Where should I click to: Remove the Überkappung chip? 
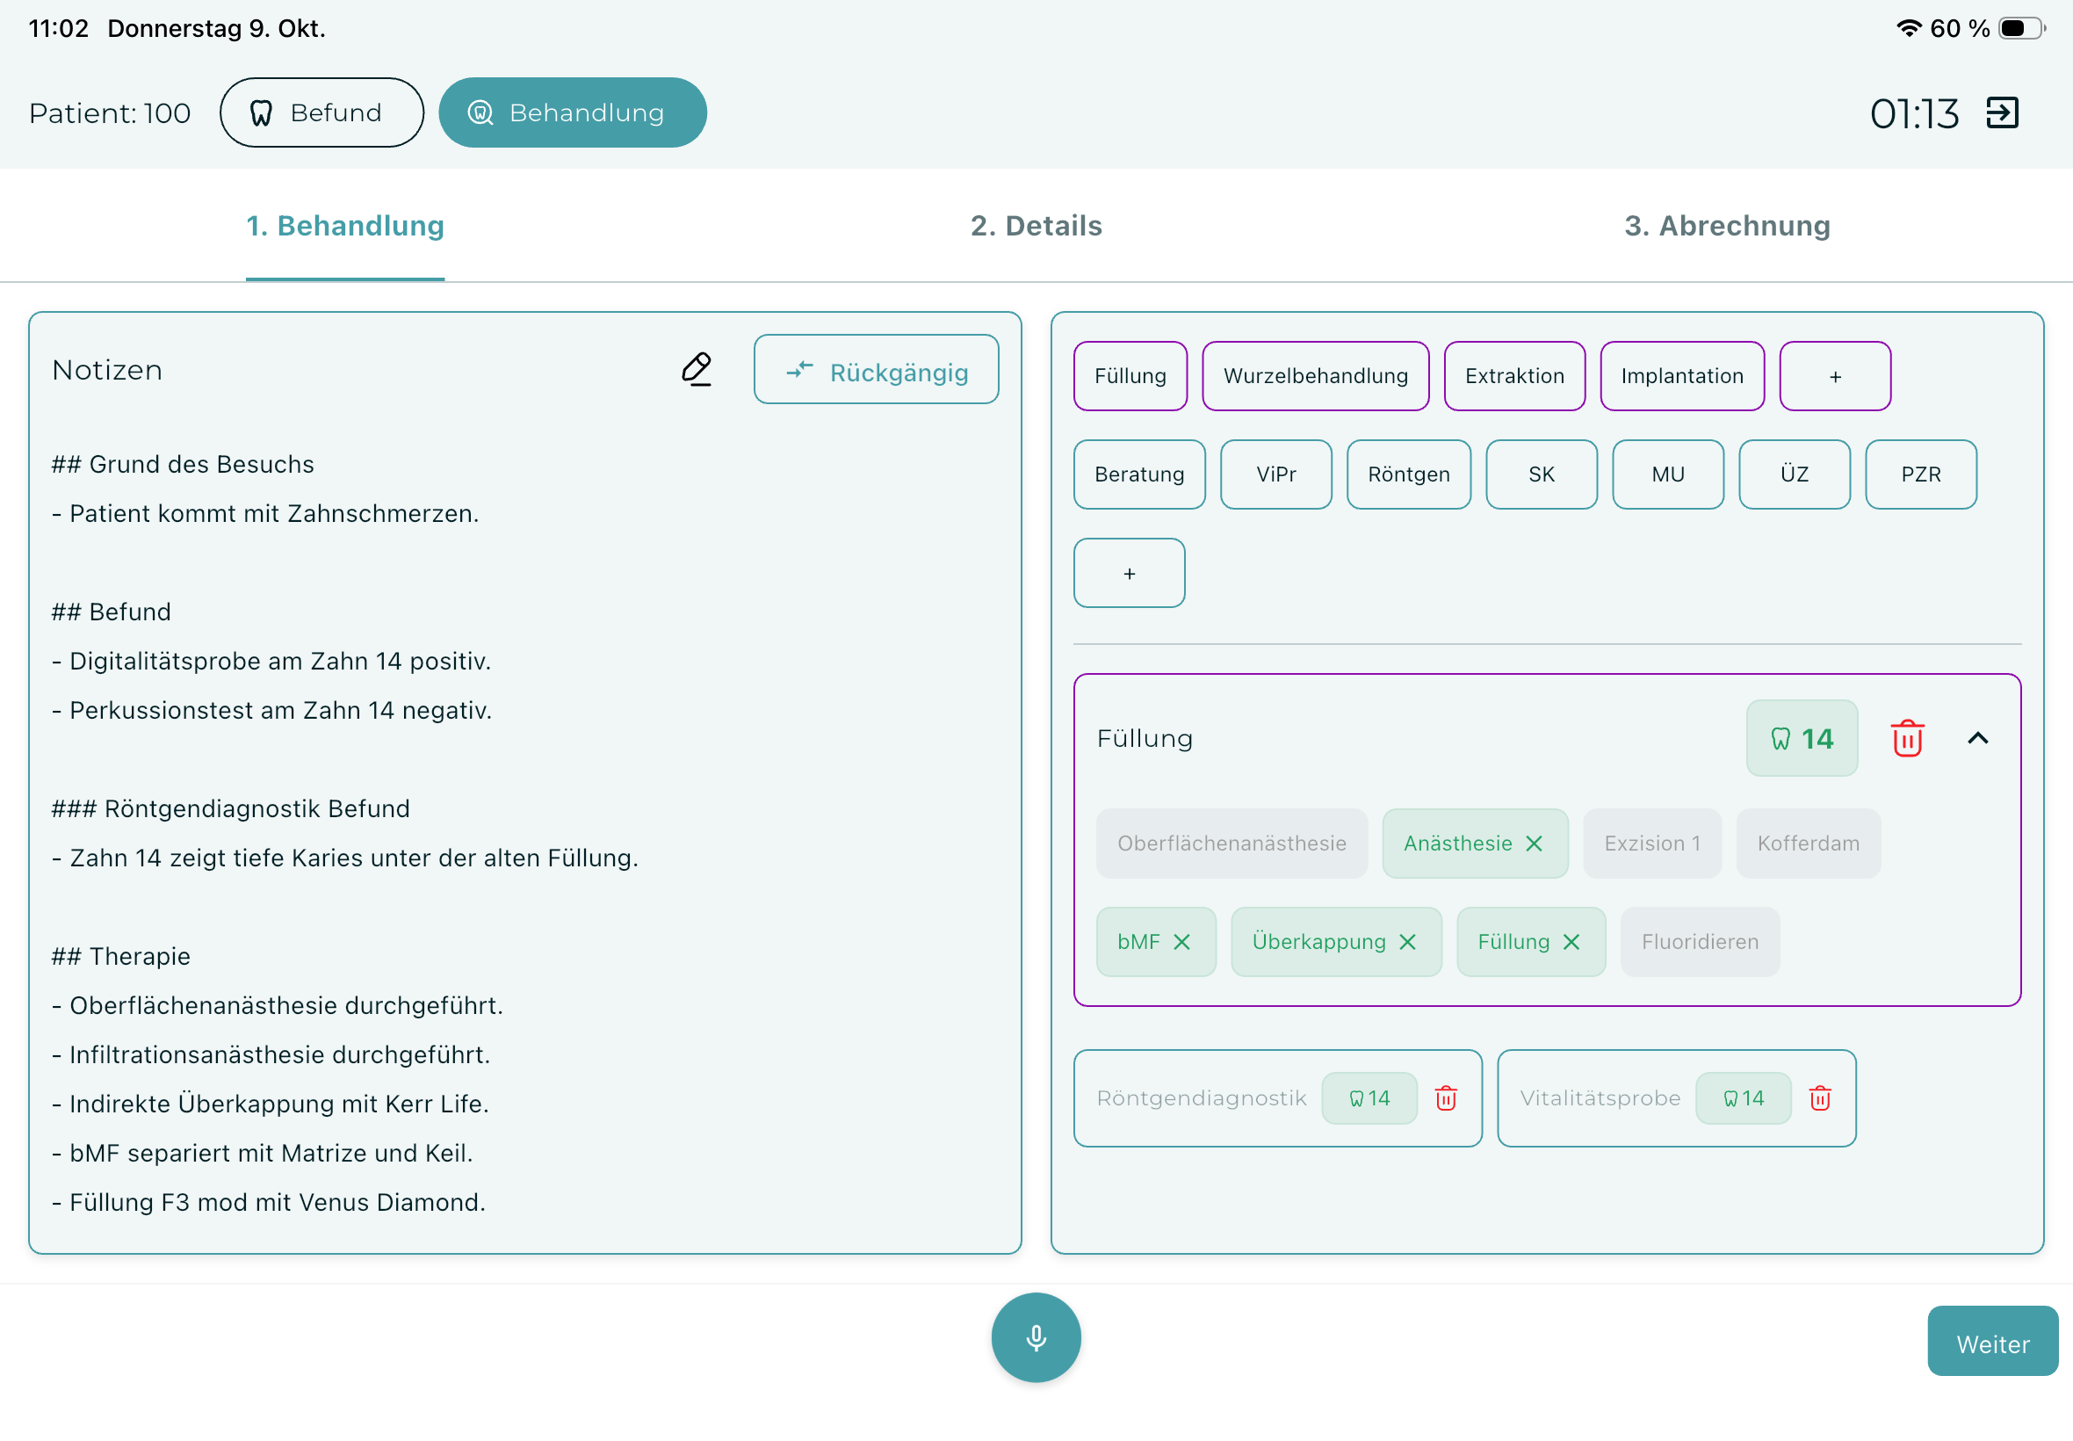point(1407,942)
